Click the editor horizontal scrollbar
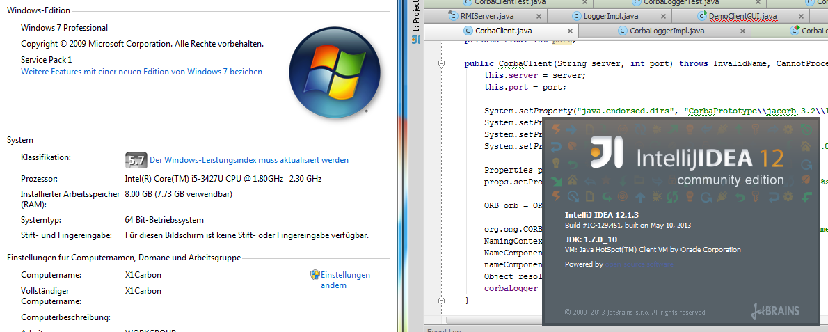The width and height of the screenshot is (828, 332). click(494, 320)
